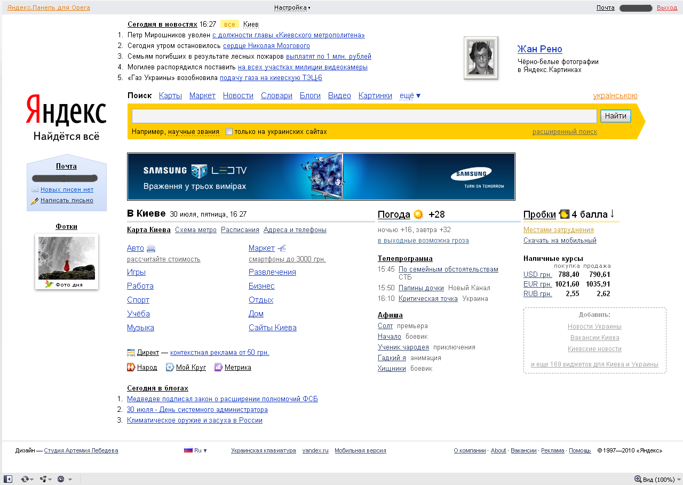Click the Samsung 3D LED TV banner
This screenshot has height=485, width=683.
coord(321,177)
